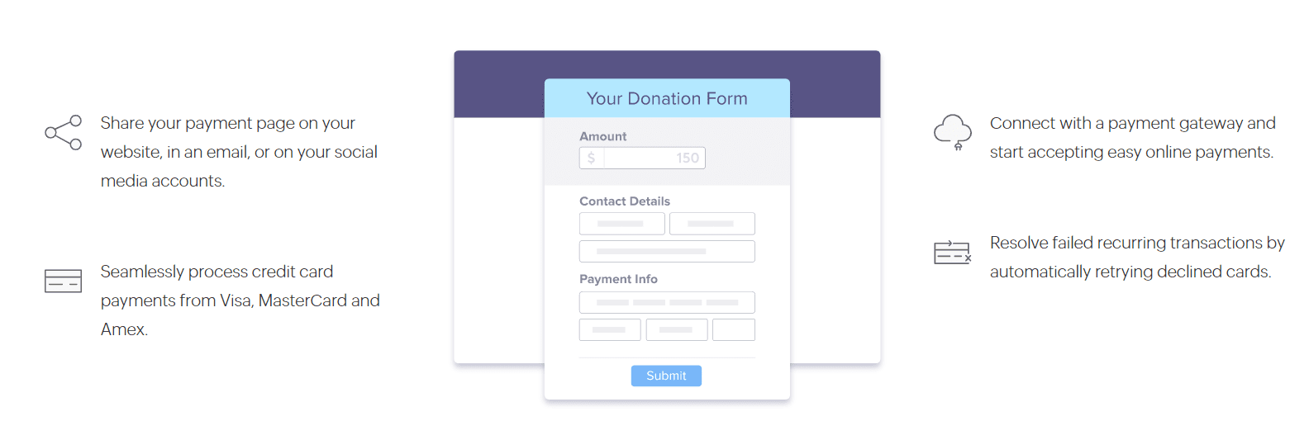
Task: Select the second Contact Details field
Action: (x=712, y=224)
